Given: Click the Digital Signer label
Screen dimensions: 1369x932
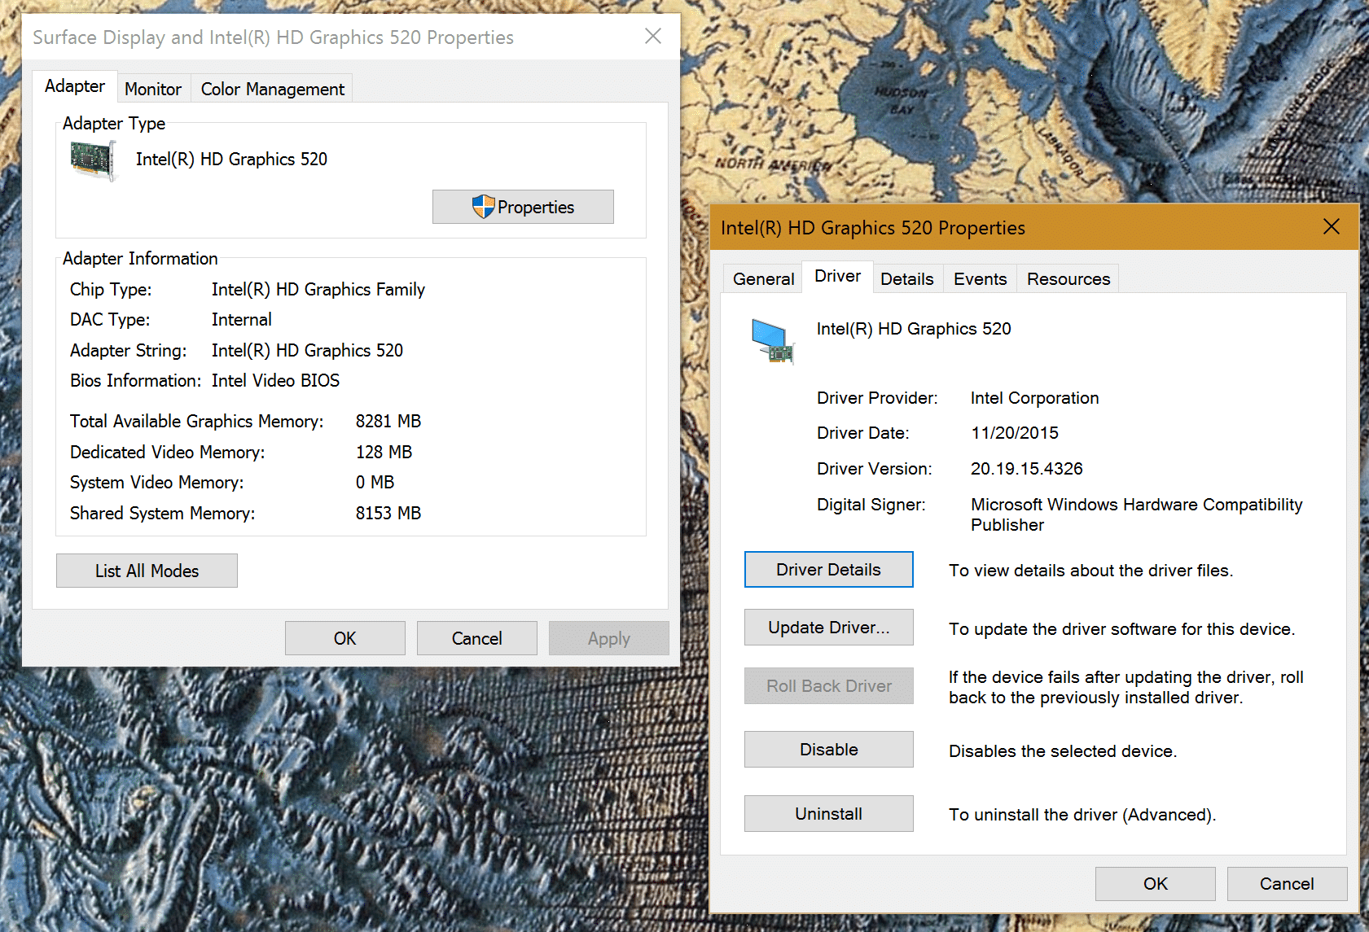Looking at the screenshot, I should pos(871,505).
